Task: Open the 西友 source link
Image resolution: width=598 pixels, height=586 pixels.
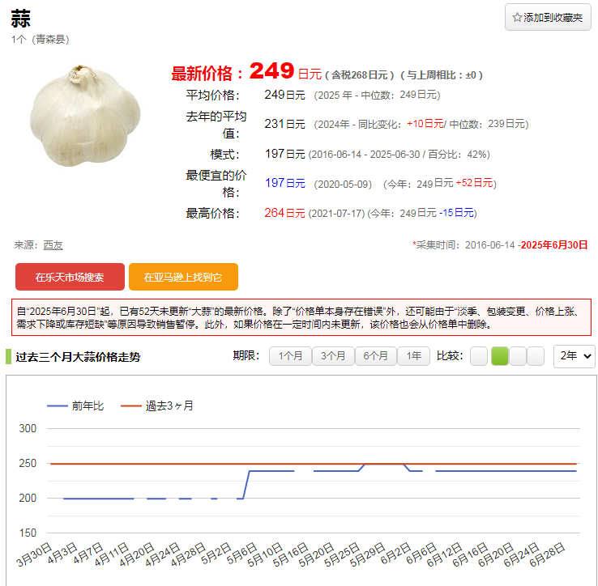Action: (x=53, y=244)
